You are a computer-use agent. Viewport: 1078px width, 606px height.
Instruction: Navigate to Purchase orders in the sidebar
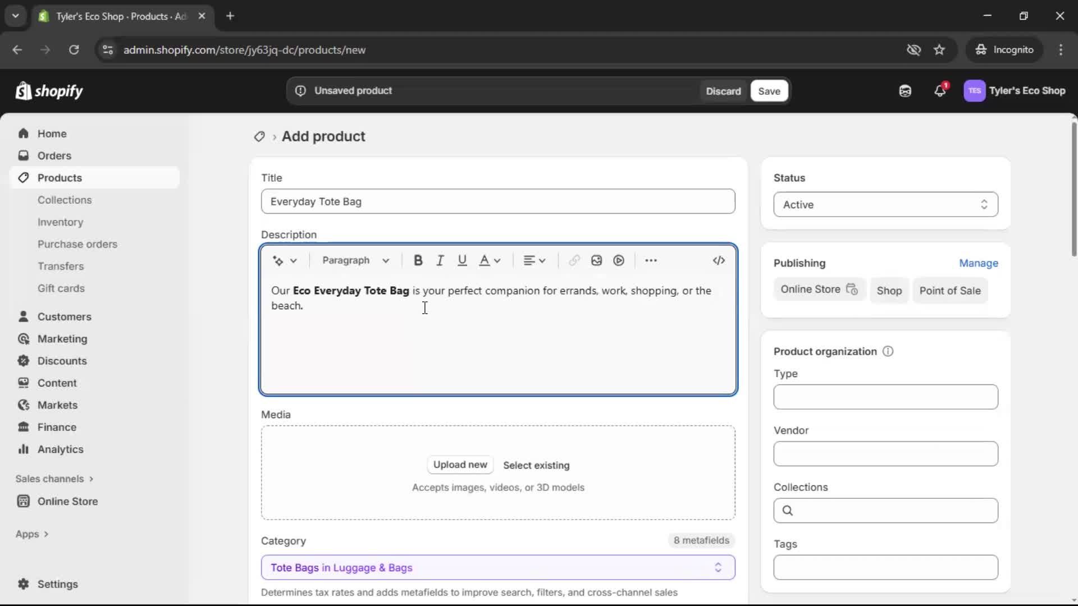click(78, 244)
